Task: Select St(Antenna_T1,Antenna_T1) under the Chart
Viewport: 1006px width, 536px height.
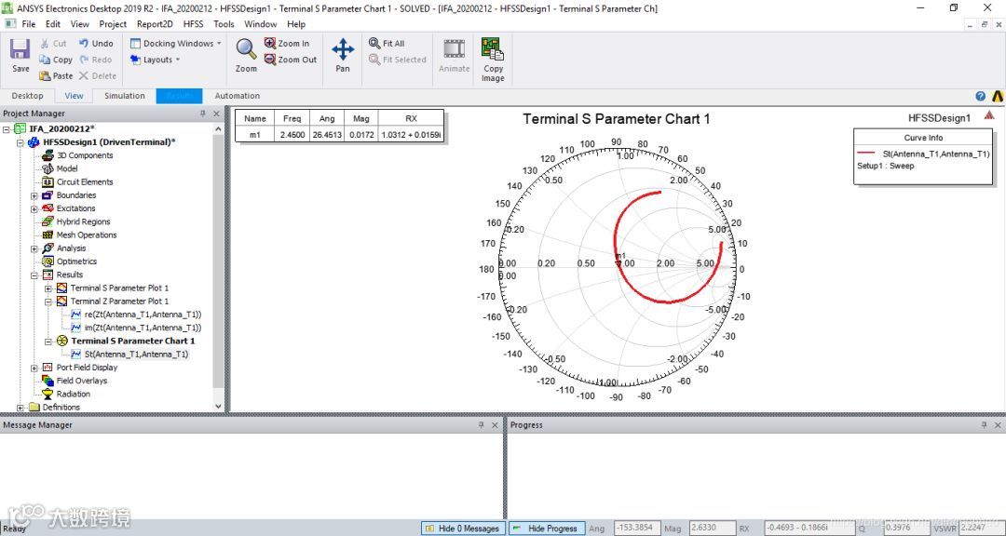Action: (x=136, y=354)
